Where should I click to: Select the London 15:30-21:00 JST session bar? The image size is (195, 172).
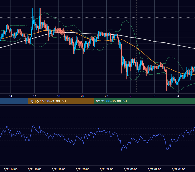pyautogui.click(x=61, y=101)
